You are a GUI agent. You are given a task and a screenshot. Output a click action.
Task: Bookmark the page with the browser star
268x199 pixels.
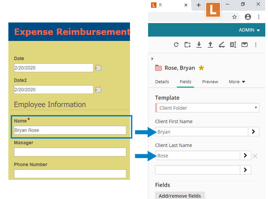coord(234,16)
